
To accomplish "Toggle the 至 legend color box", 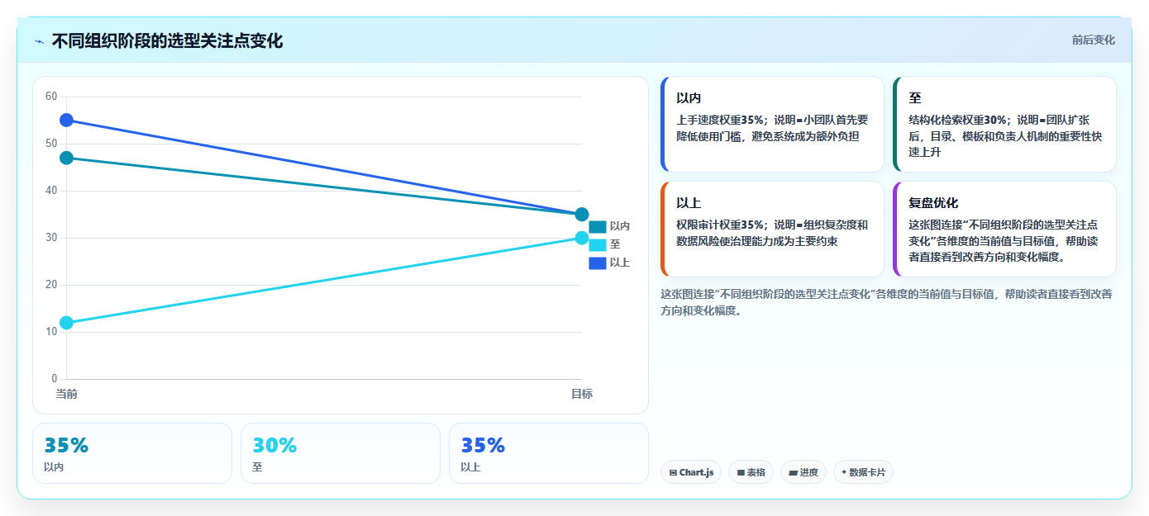I will 598,244.
